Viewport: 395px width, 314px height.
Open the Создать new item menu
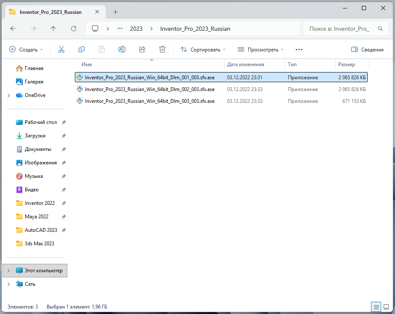pos(26,49)
